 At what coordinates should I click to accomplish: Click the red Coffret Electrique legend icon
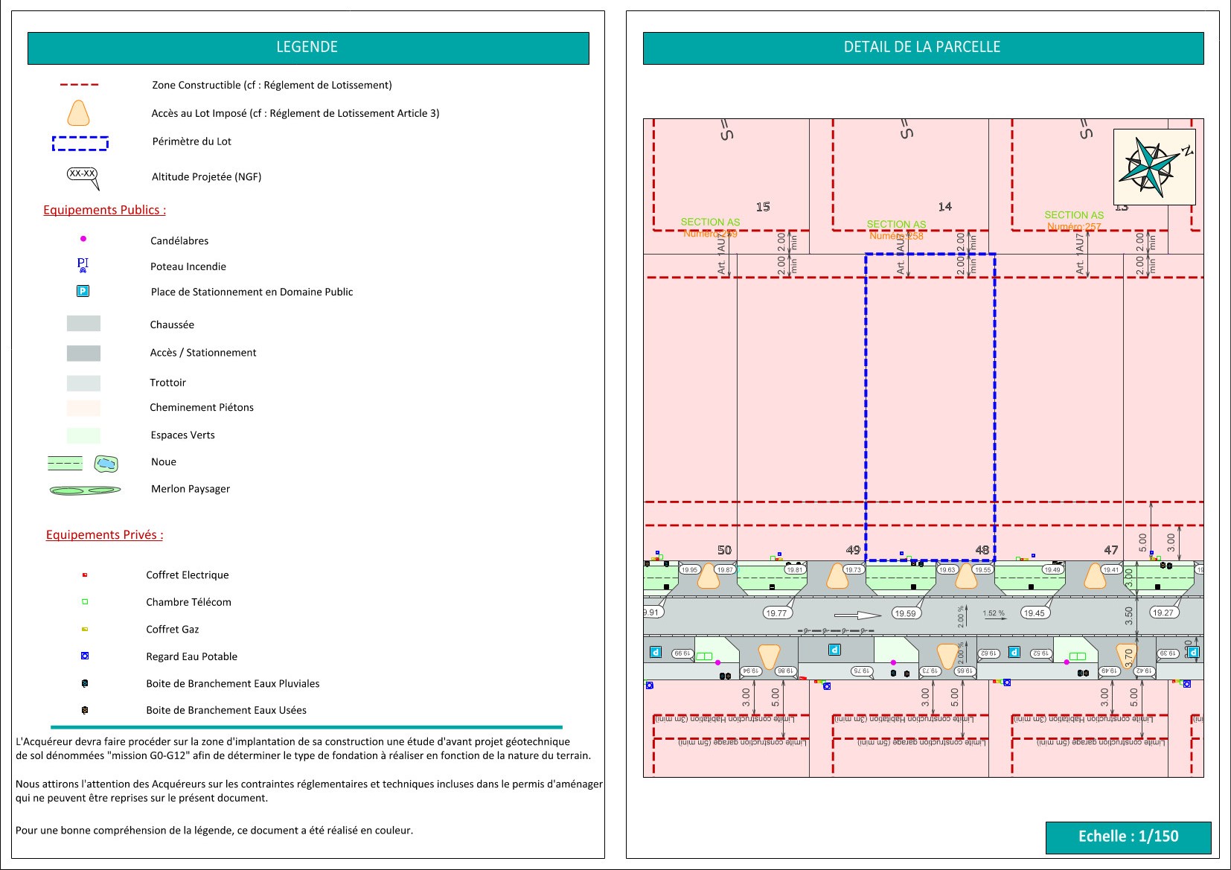click(85, 575)
